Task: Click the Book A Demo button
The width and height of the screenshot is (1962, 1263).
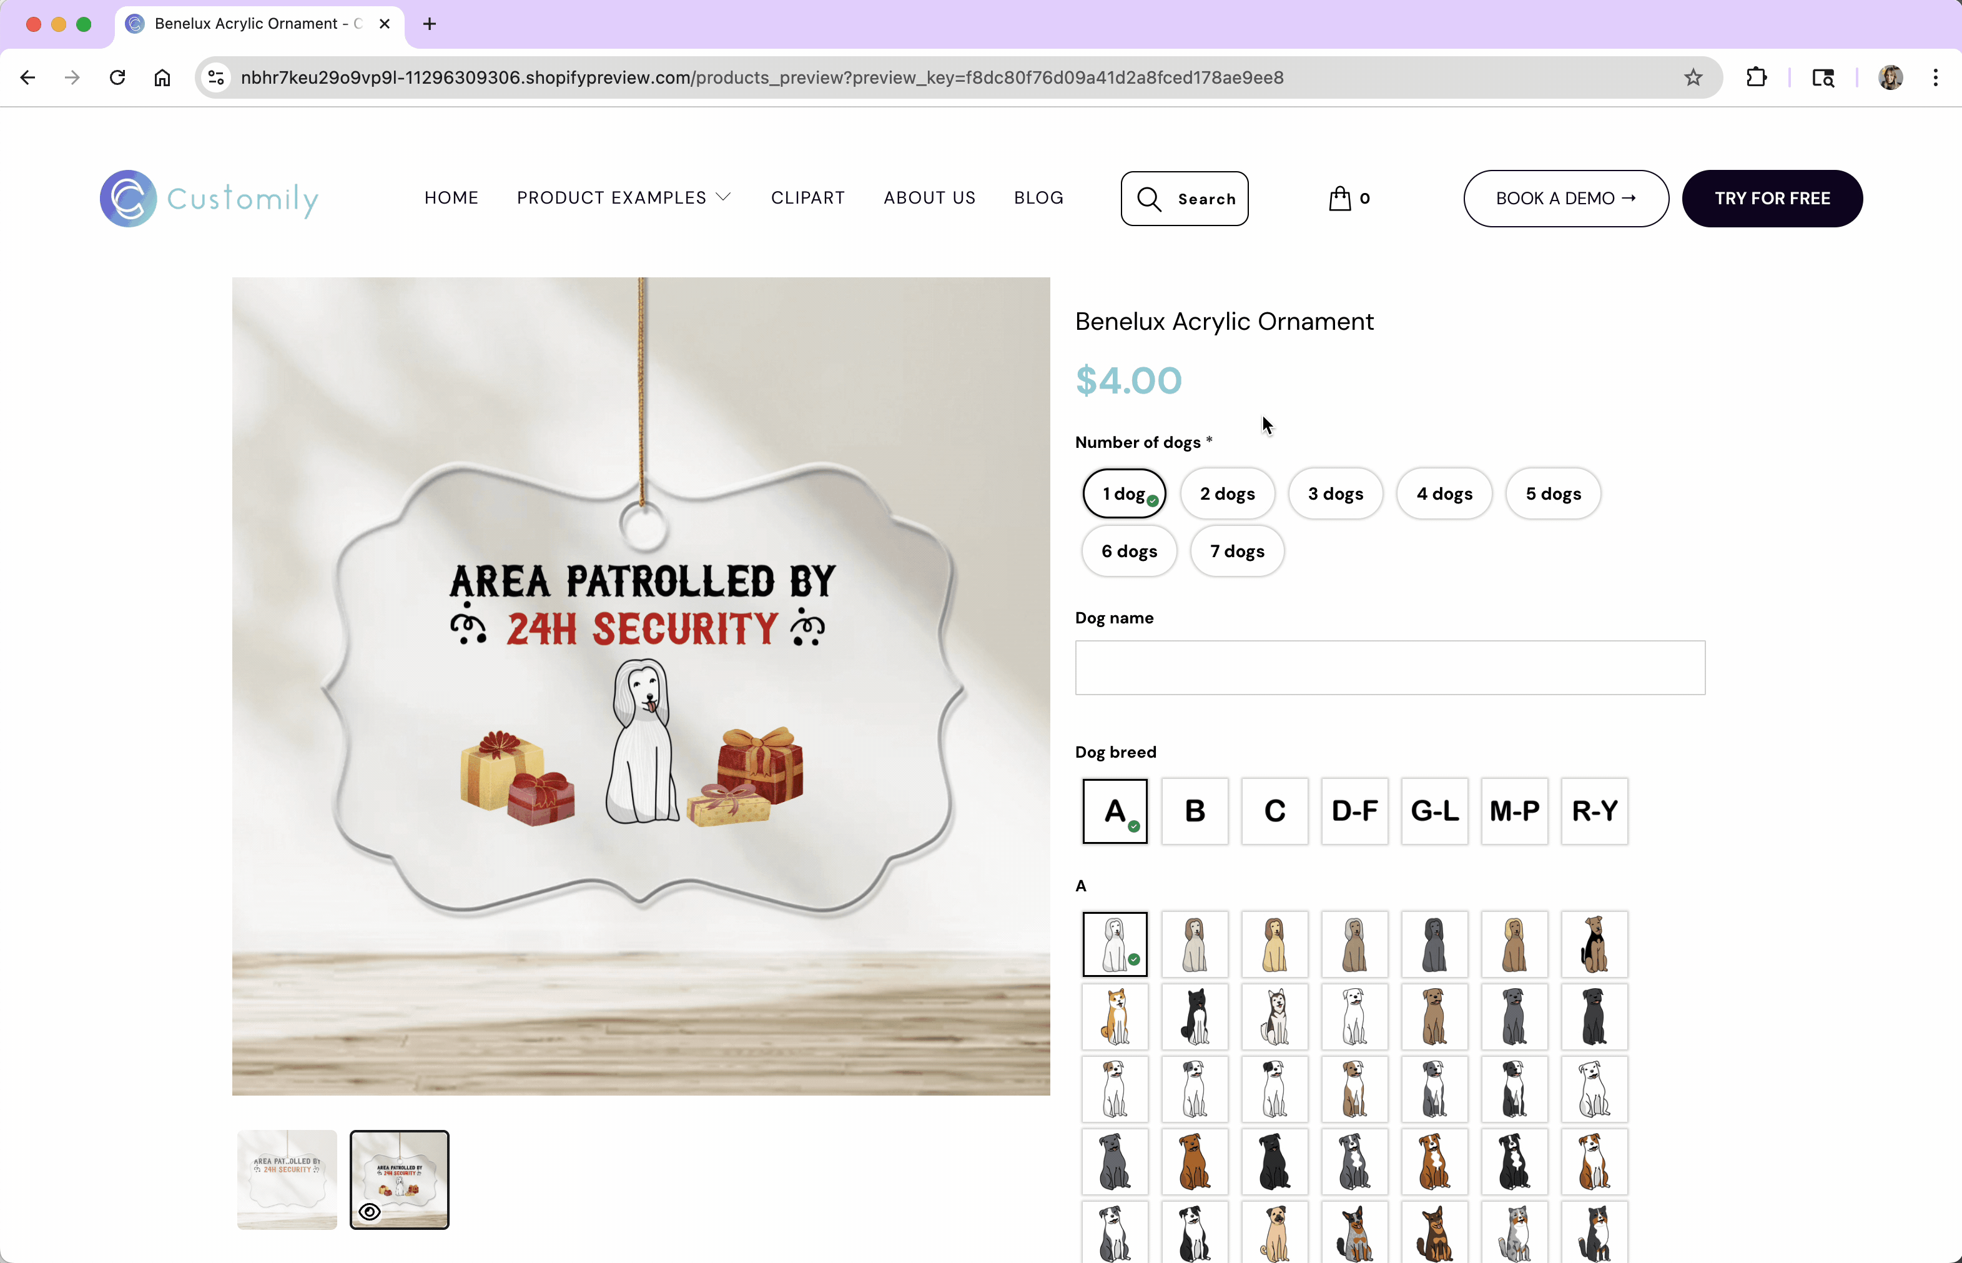Action: pos(1565,199)
